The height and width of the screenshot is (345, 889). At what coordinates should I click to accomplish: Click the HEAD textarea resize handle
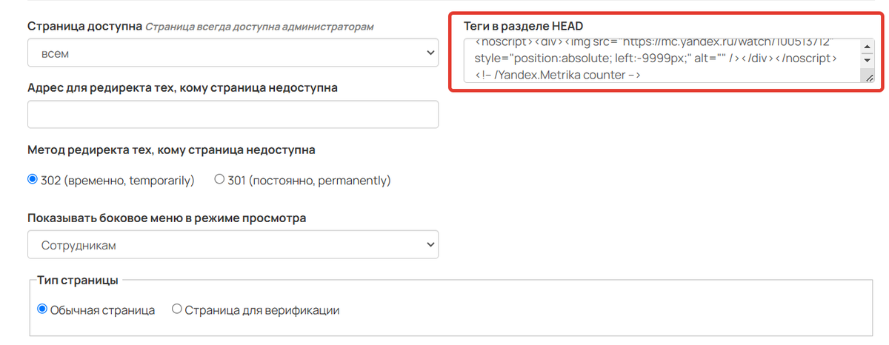tap(868, 77)
